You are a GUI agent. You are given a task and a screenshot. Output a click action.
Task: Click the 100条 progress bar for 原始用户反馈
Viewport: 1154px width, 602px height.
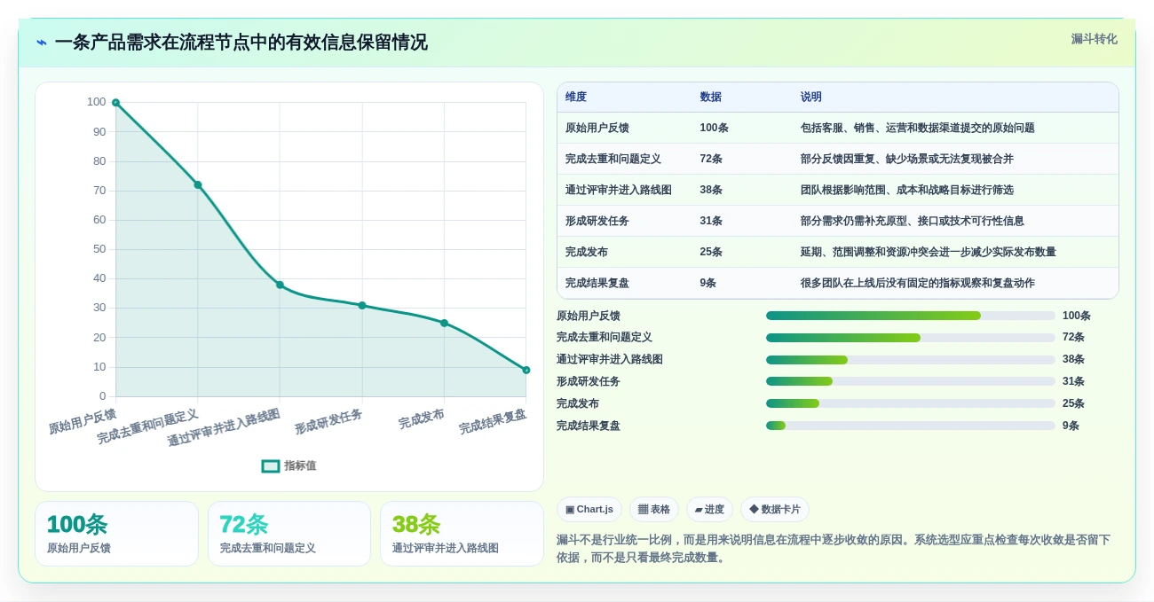coord(911,316)
